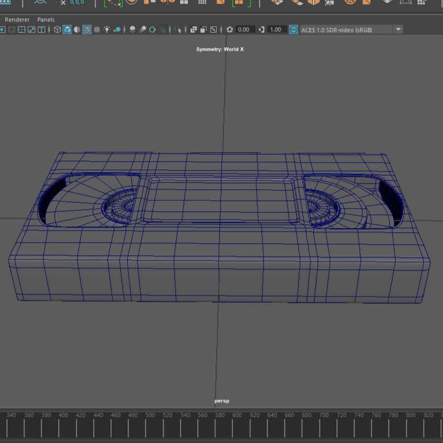
Task: Click frame 600 on the time slider
Action: click(237, 415)
